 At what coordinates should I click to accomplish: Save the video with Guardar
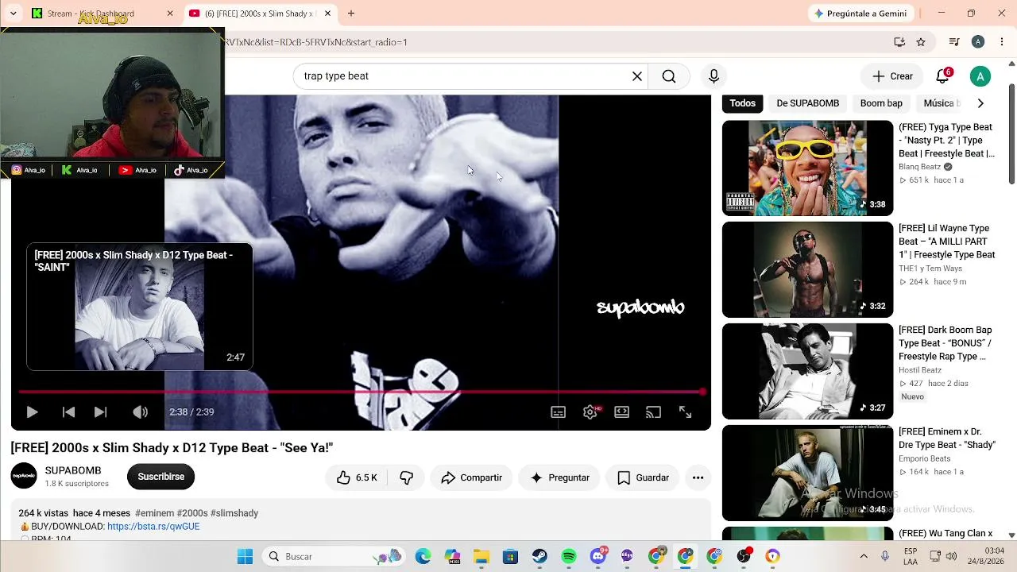coord(643,477)
